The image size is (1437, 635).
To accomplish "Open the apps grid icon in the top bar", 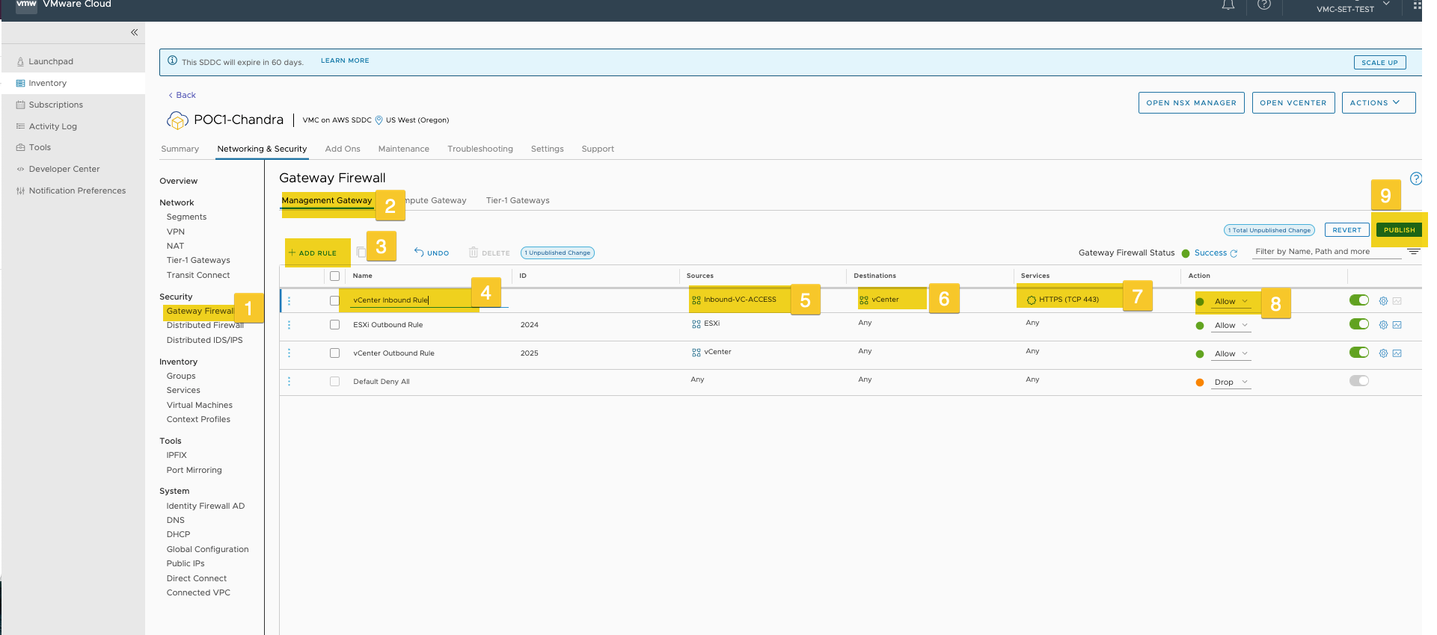I will [x=1417, y=5].
